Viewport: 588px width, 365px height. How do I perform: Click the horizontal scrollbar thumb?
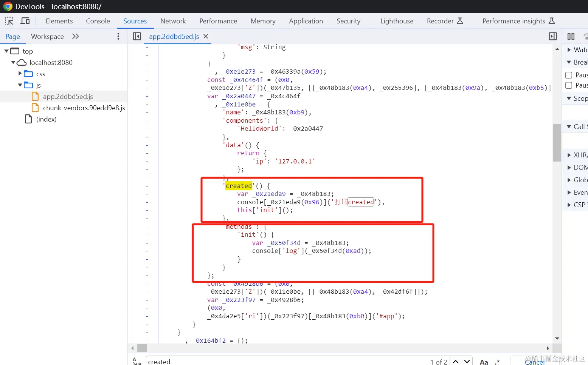click(x=142, y=348)
